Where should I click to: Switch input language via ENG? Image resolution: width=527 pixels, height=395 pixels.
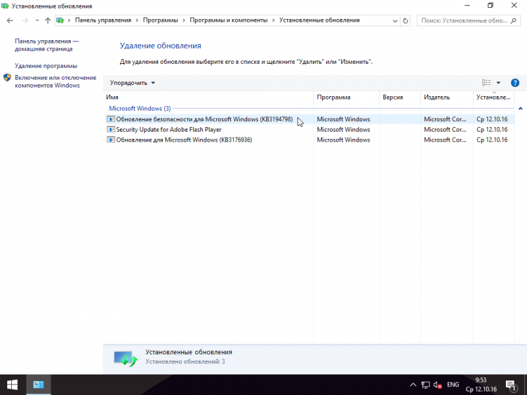point(453,385)
